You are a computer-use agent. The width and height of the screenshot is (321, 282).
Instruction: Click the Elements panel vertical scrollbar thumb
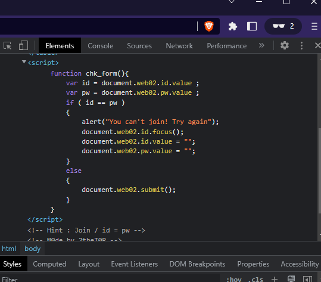[319, 171]
